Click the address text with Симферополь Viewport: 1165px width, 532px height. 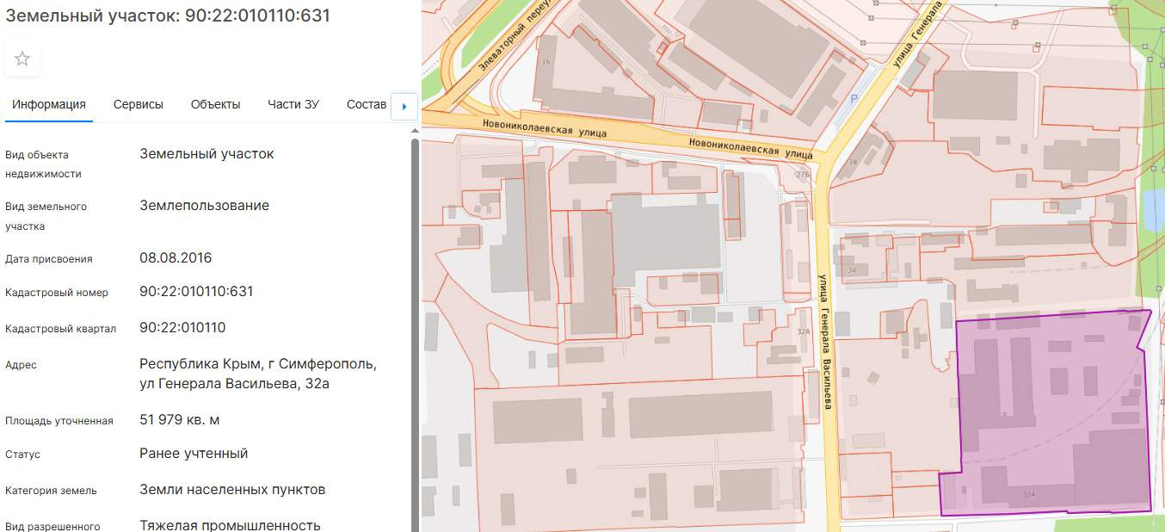tap(257, 374)
